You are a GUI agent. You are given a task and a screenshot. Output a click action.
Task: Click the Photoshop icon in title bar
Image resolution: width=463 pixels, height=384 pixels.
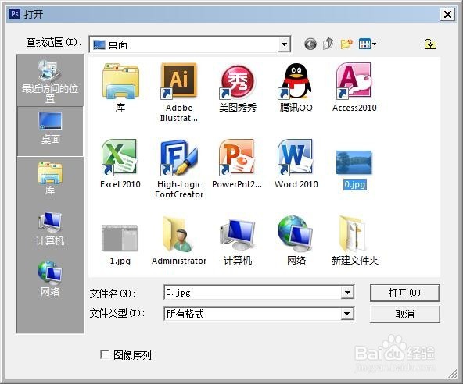[x=15, y=13]
